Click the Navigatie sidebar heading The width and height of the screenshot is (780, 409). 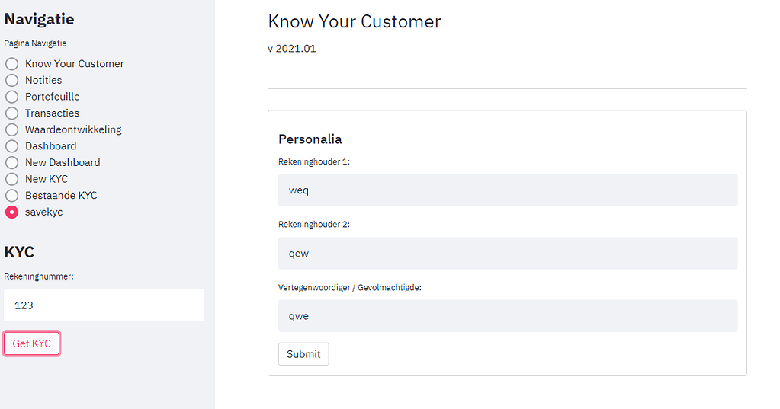coord(40,19)
